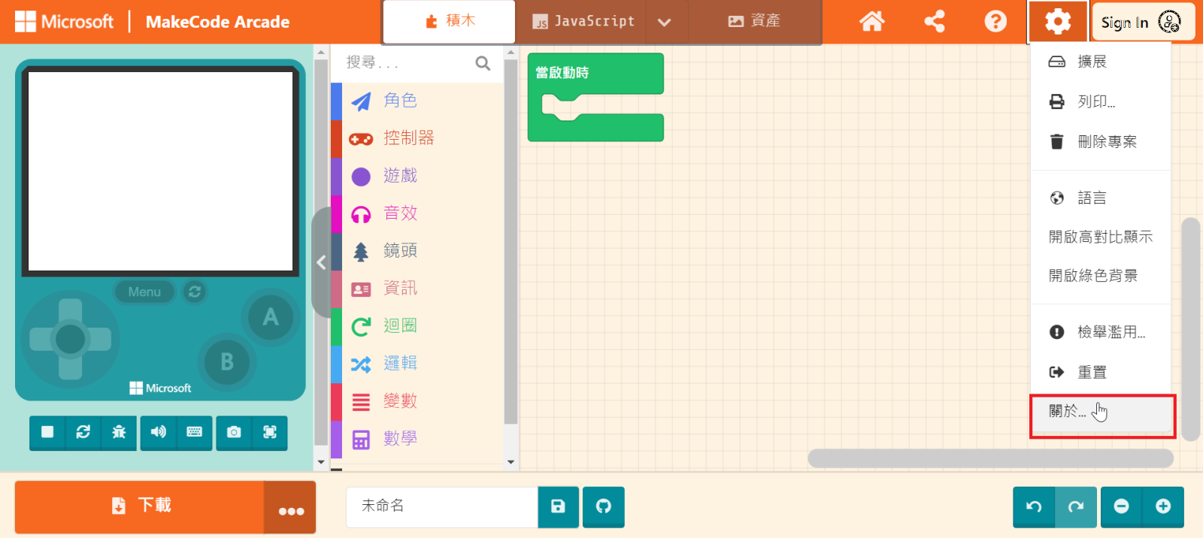The height and width of the screenshot is (538, 1203).
Task: Click the workspace vertical scrollbar
Action: (1190, 329)
